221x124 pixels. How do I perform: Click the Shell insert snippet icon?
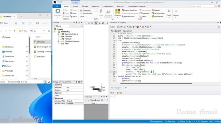pyautogui.click(x=121, y=93)
